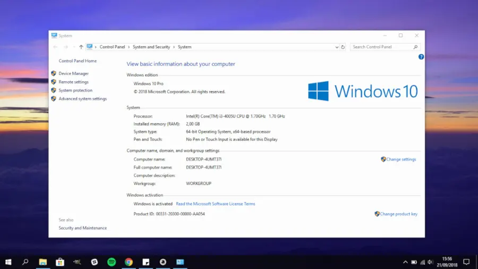
Task: Open the Action Center notifications icon
Action: (x=466, y=262)
